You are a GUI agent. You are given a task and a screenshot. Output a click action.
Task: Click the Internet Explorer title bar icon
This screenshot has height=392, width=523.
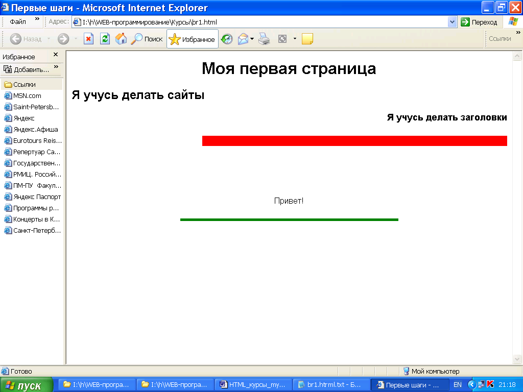5,7
